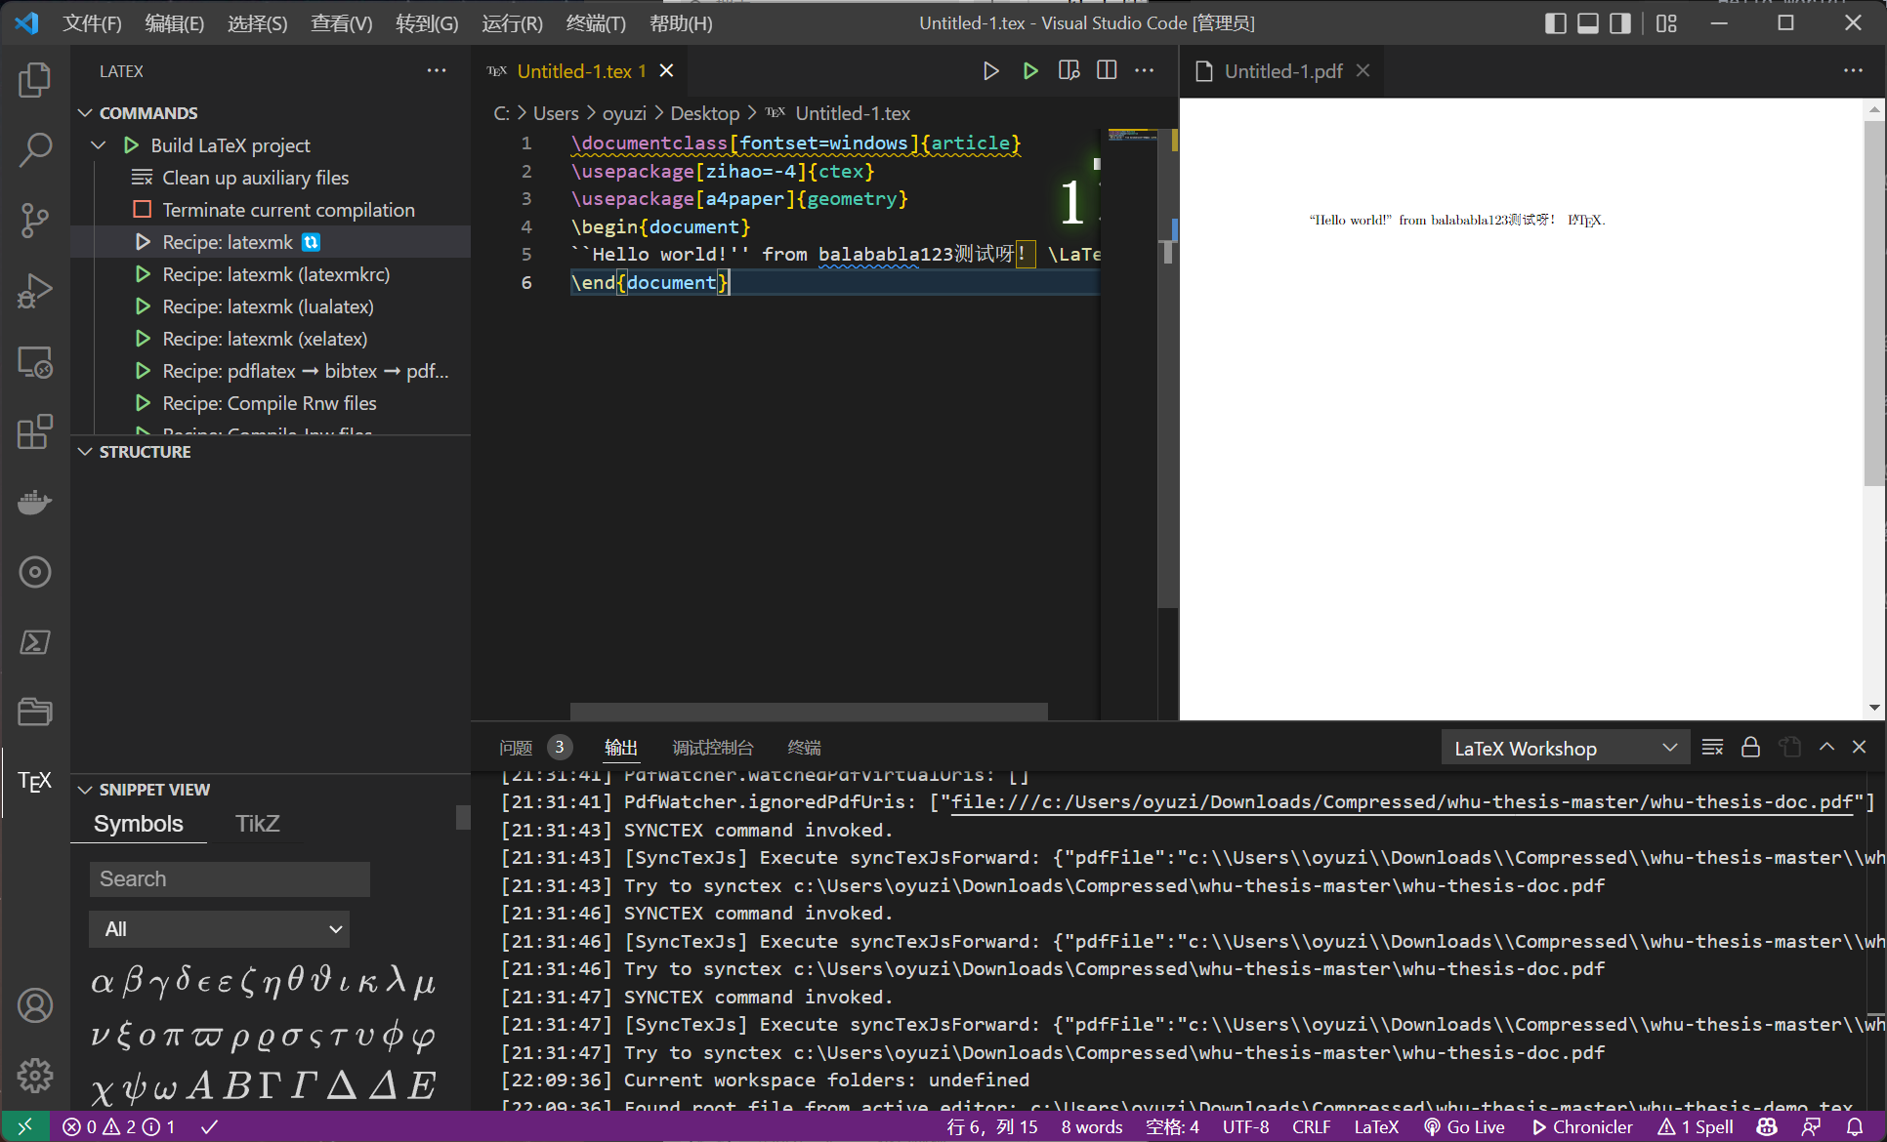The image size is (1887, 1142).
Task: Change language mode LaTeX in status bar
Action: click(x=1376, y=1126)
